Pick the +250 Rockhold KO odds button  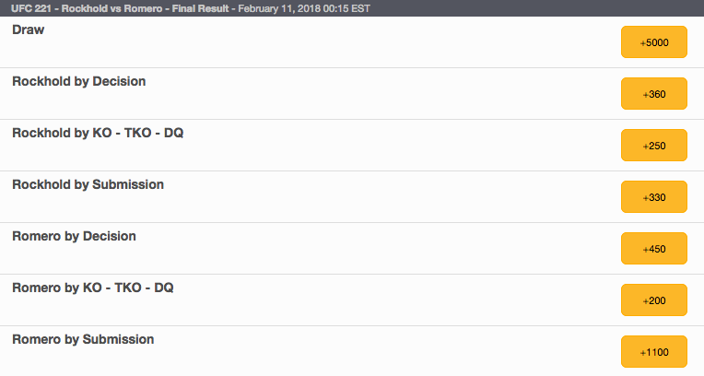tap(653, 146)
